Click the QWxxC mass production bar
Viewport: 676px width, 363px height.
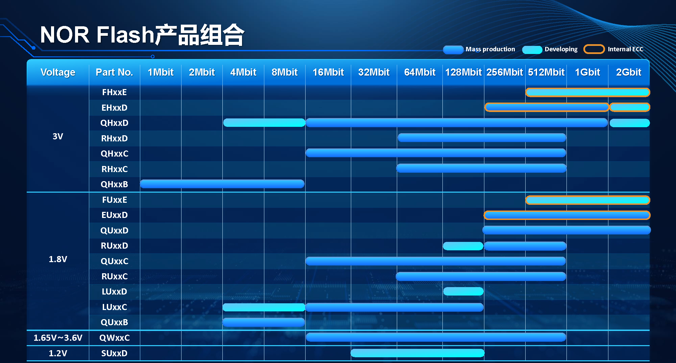pyautogui.click(x=436, y=337)
